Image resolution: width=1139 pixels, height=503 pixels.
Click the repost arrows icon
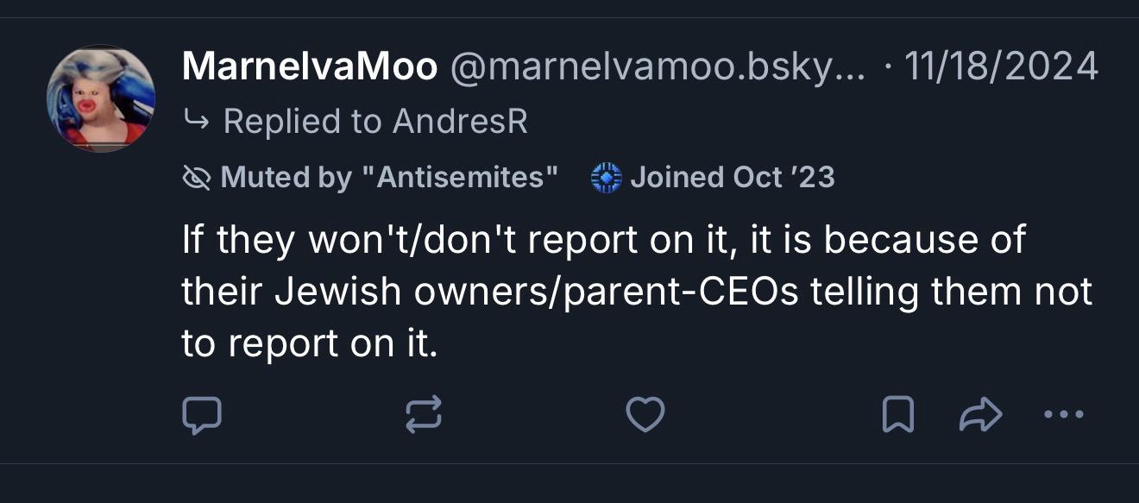pos(424,415)
